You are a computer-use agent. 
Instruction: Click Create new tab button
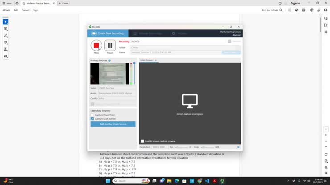click(63, 3)
